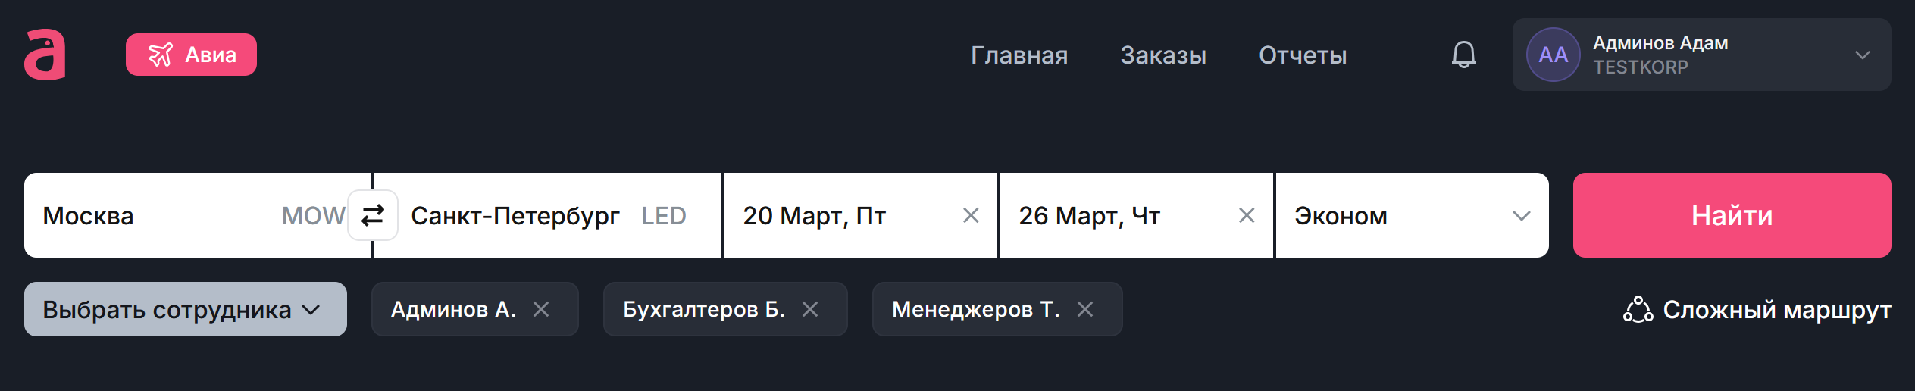This screenshot has height=391, width=1915.
Task: Open the notifications bell
Action: point(1463,55)
